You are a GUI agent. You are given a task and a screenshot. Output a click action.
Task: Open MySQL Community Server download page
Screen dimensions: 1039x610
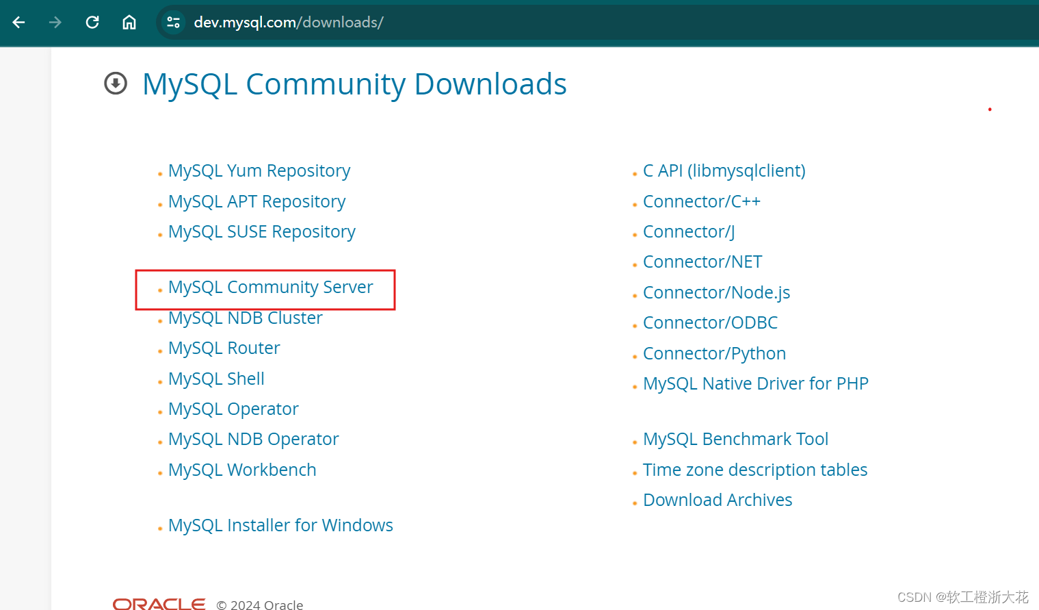[x=270, y=287]
